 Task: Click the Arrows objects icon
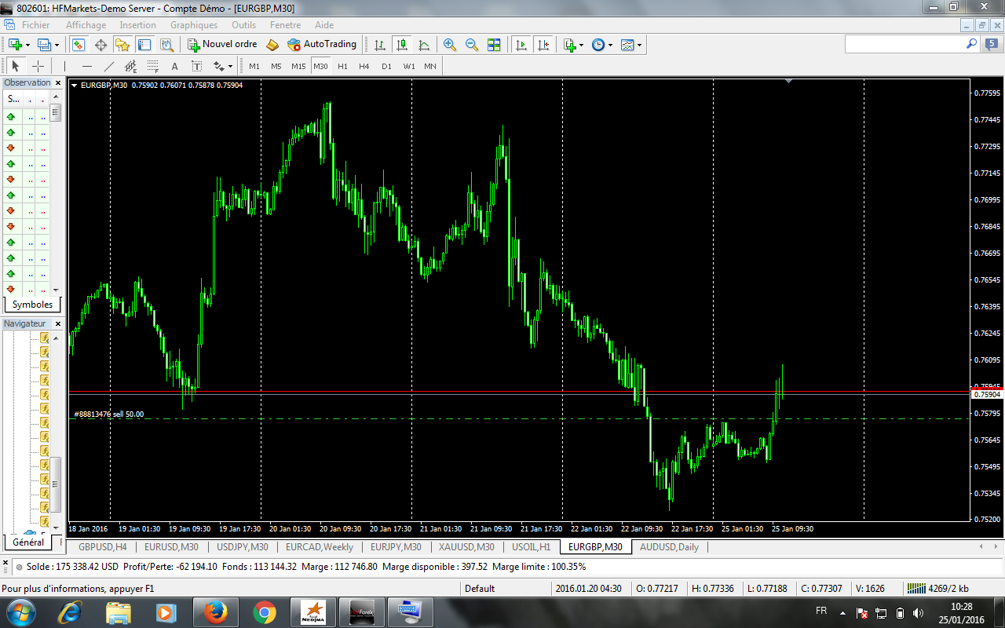click(218, 66)
